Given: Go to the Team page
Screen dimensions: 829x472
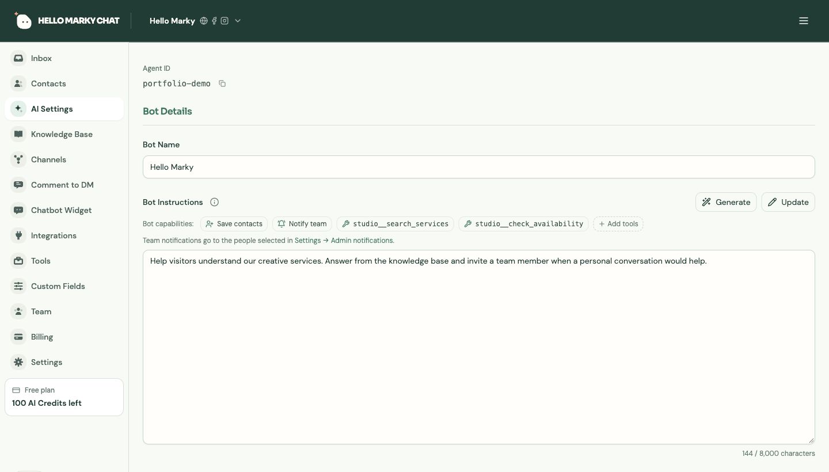Looking at the screenshot, I should 64,311.
